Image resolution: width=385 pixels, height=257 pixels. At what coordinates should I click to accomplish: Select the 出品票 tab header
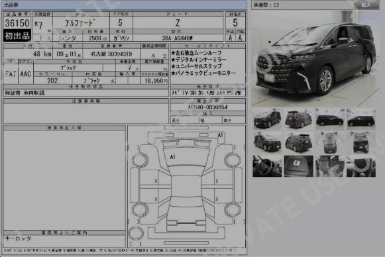[x=11, y=5]
